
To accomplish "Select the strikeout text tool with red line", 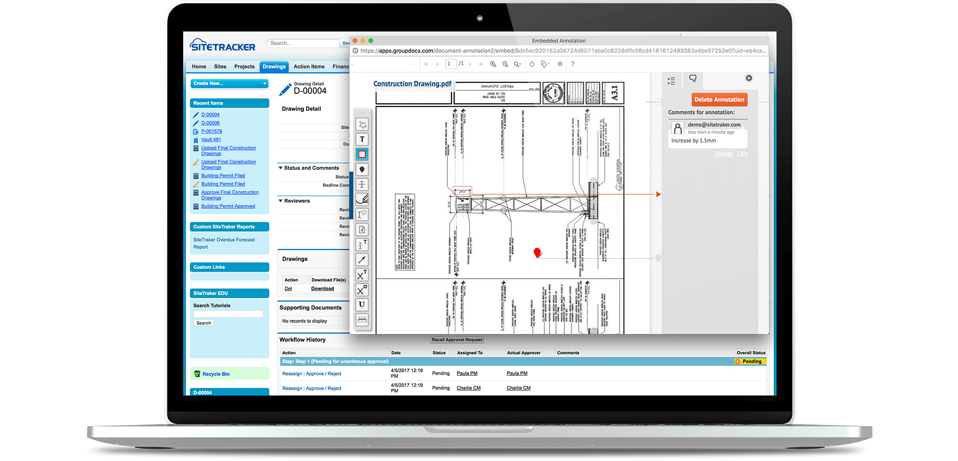I will point(362,184).
